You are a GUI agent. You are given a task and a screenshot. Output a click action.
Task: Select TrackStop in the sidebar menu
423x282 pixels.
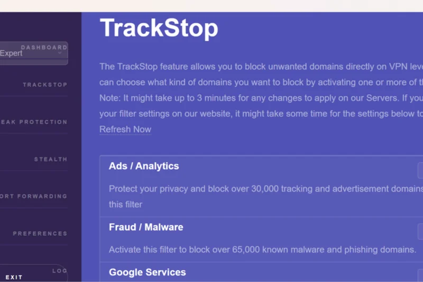pyautogui.click(x=44, y=85)
